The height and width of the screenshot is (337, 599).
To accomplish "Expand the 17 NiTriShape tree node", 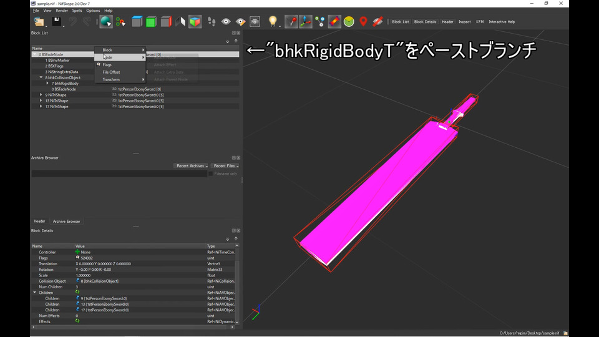I will [41, 107].
